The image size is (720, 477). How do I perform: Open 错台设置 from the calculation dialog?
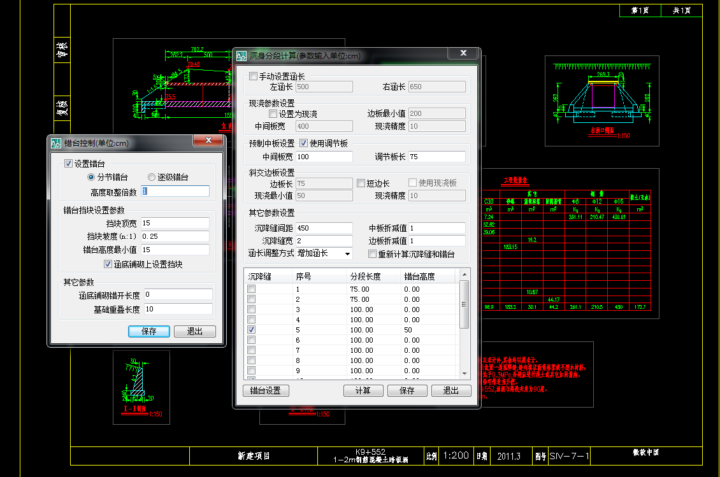coord(266,390)
